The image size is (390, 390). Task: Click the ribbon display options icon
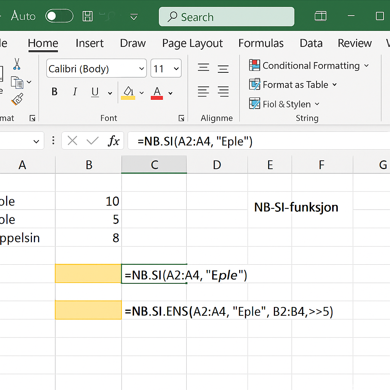320,16
